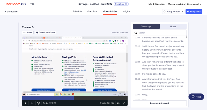This screenshot has width=207, height=110.
Task: Click the Savings - Desktop - Nov 2022 title
Action: click(x=95, y=4)
